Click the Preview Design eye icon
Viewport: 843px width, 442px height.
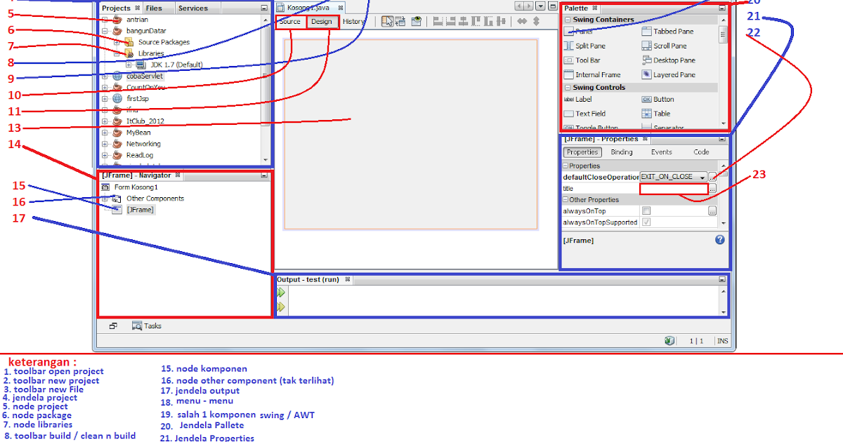pos(416,21)
